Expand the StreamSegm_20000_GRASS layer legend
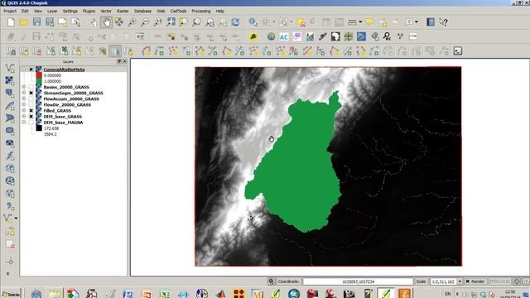Image resolution: width=530 pixels, height=298 pixels. [x=24, y=93]
